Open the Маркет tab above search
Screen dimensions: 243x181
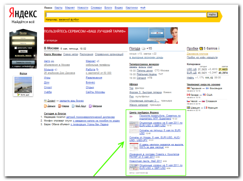(x=70, y=8)
